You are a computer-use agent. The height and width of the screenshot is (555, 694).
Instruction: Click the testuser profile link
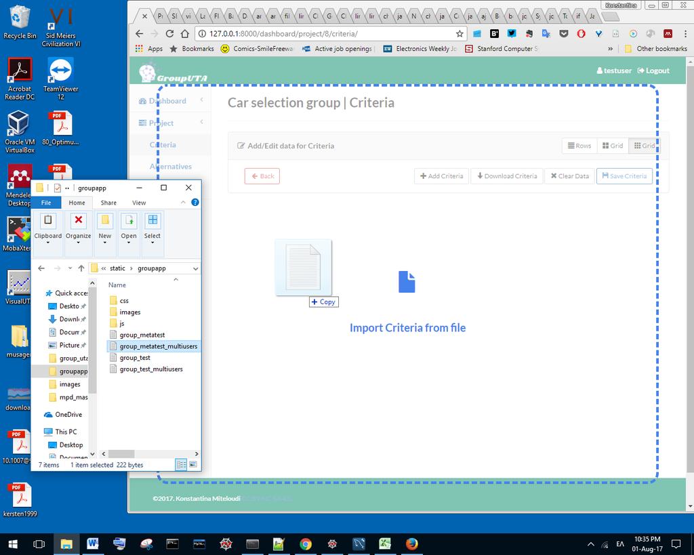(614, 70)
